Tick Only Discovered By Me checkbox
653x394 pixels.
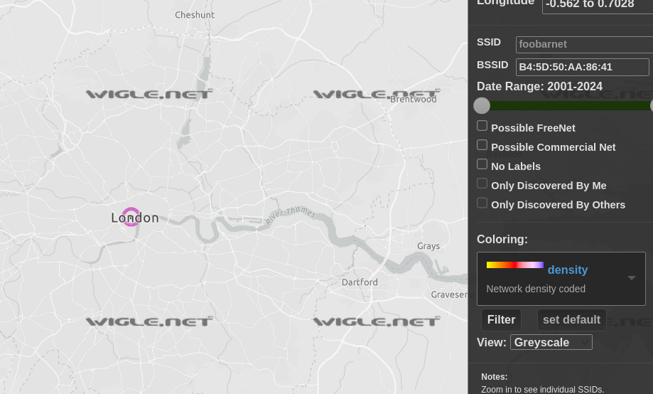[482, 183]
